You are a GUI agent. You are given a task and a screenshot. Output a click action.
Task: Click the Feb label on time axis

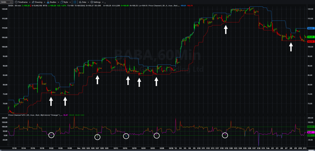(268, 149)
